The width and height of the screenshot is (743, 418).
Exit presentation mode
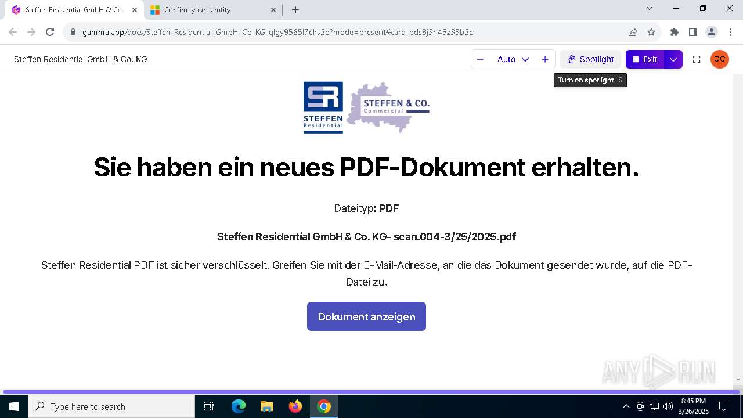coord(645,59)
